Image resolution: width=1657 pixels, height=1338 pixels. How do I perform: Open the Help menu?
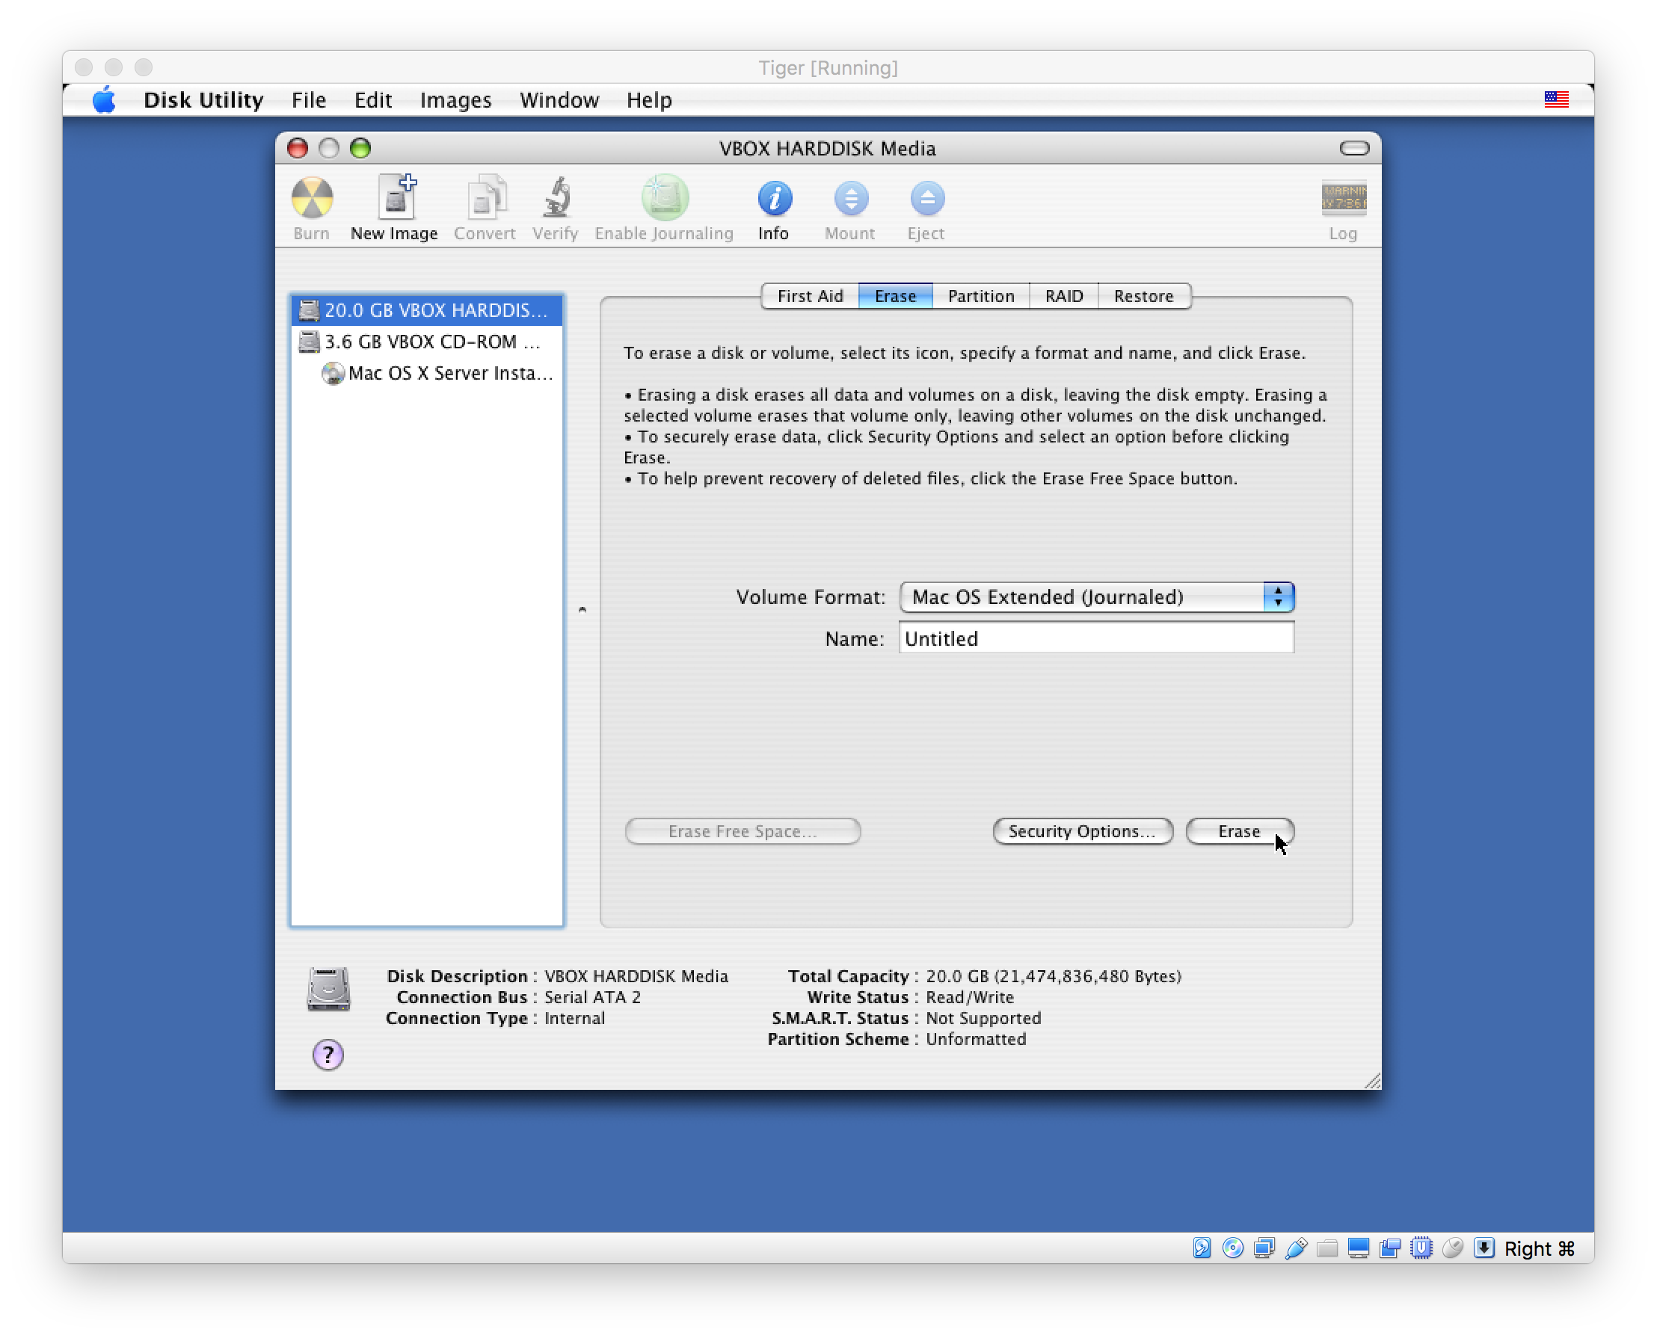(649, 100)
